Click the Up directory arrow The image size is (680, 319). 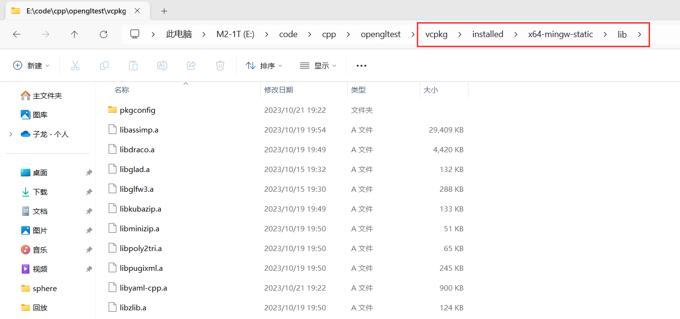point(74,34)
